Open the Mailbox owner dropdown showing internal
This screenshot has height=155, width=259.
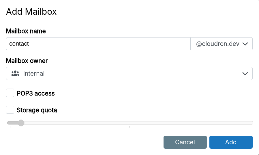(x=129, y=74)
